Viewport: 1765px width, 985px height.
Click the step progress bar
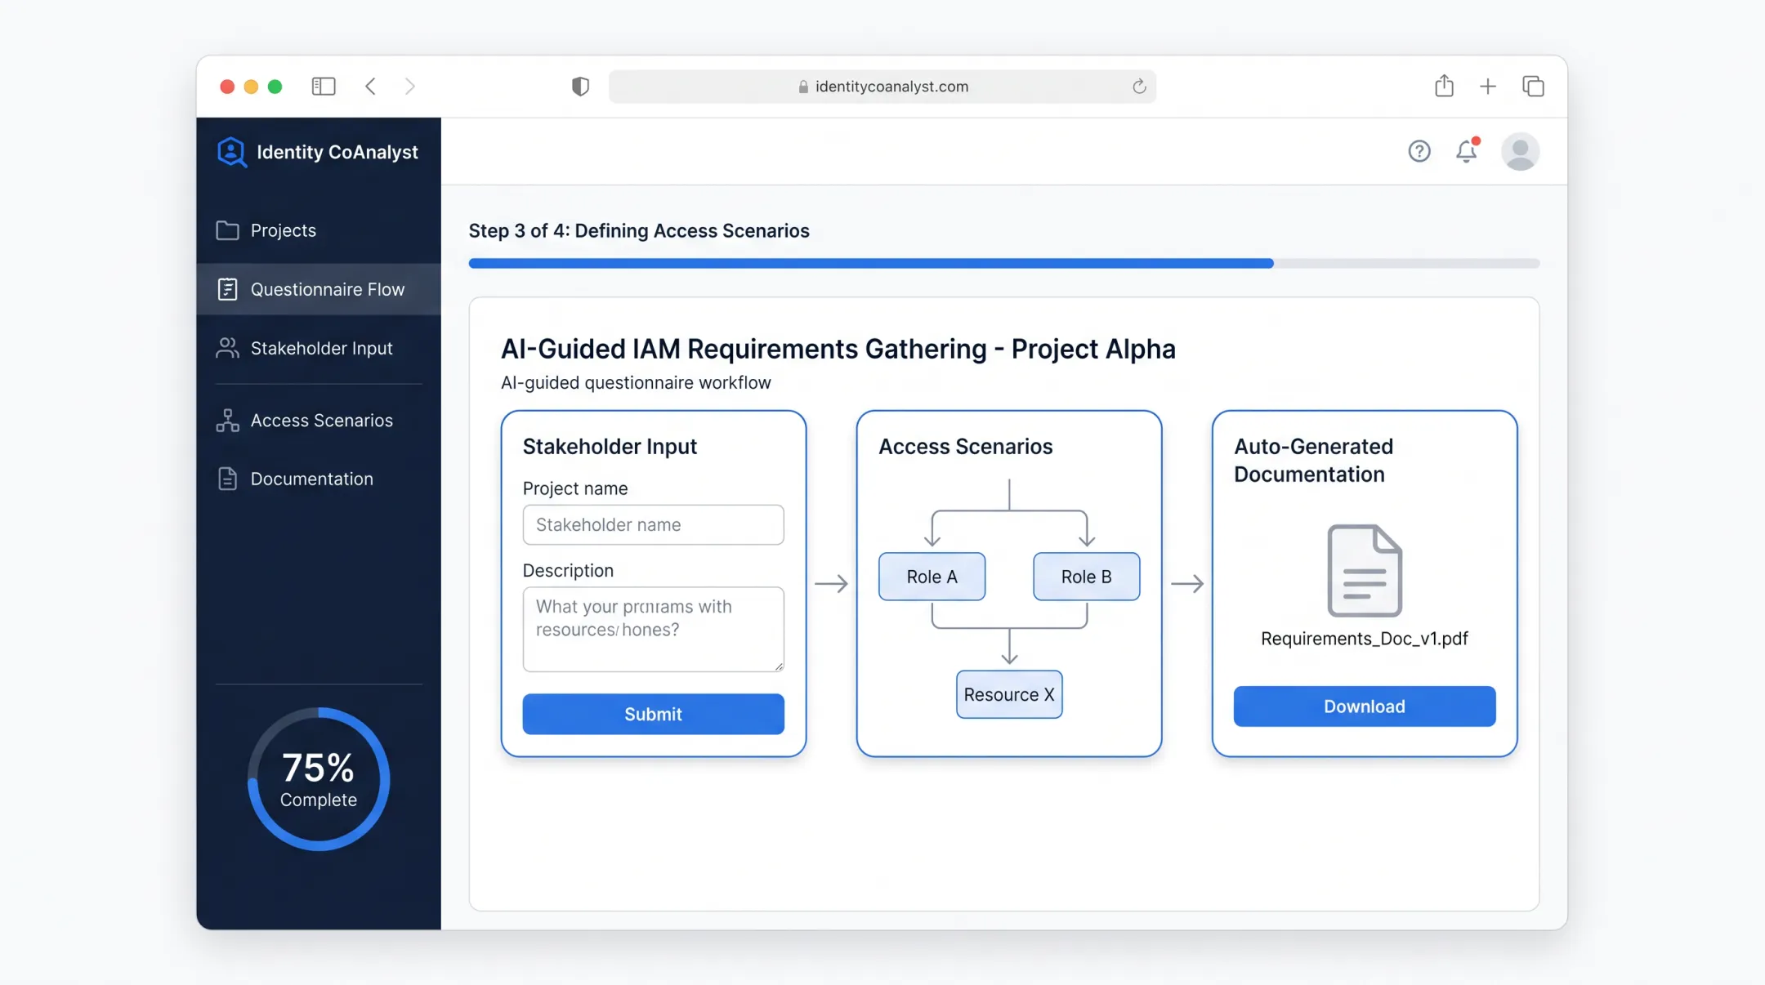(x=1004, y=263)
